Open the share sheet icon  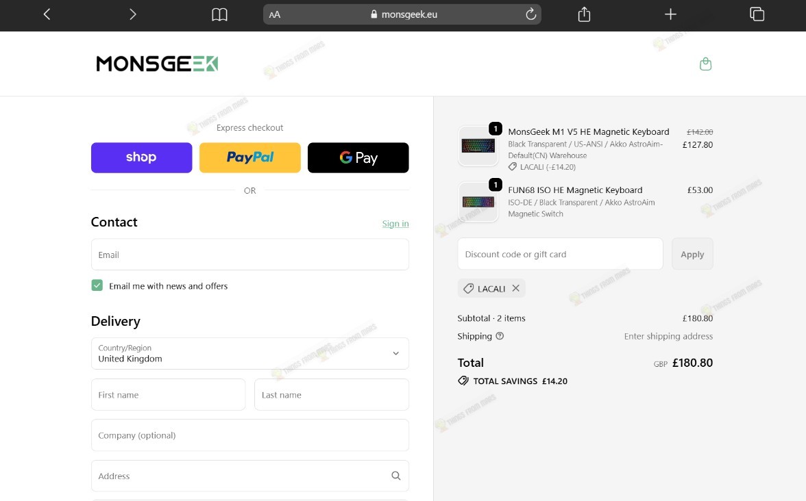point(584,14)
